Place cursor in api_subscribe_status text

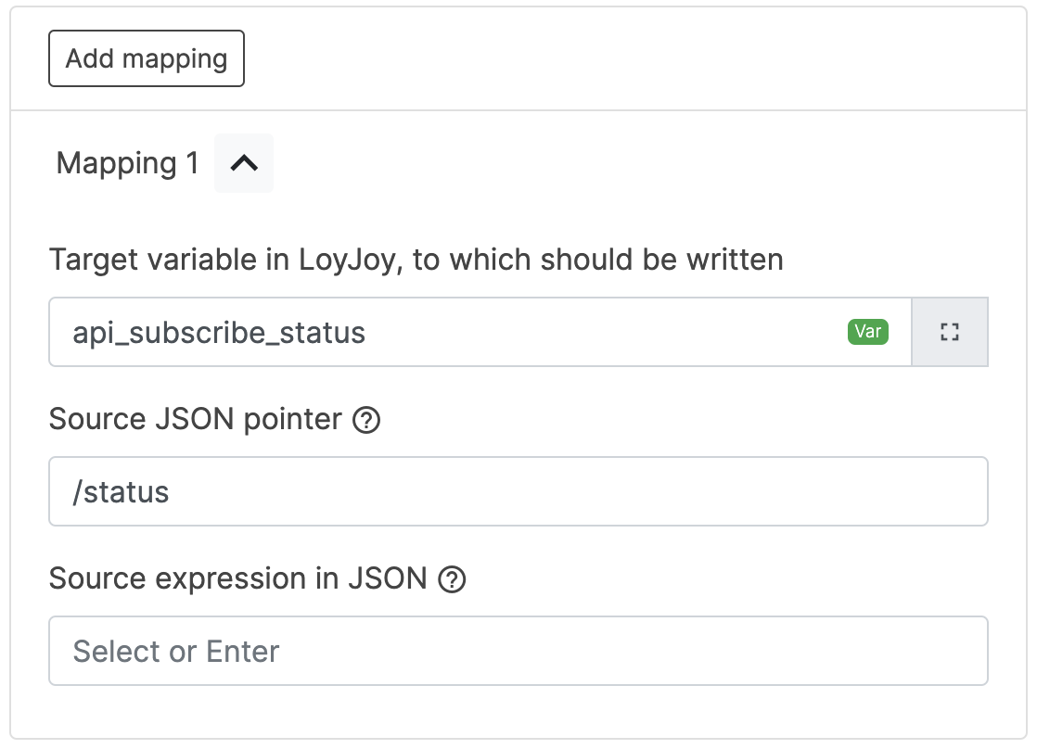click(219, 332)
